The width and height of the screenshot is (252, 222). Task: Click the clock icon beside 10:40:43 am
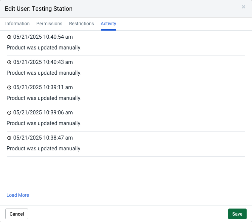coord(9,62)
